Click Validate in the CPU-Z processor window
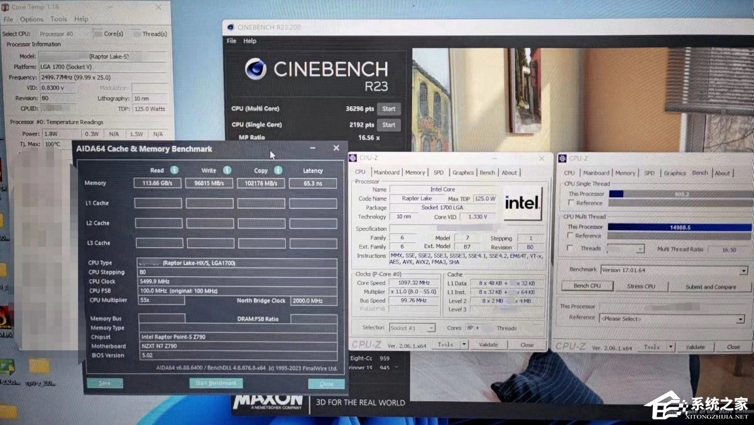This screenshot has width=754, height=425. click(x=488, y=345)
